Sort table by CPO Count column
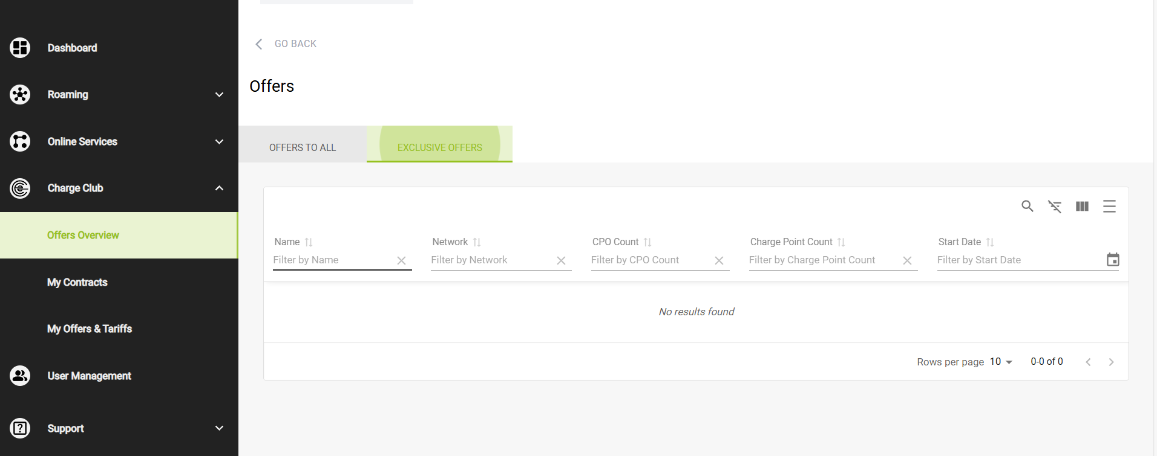This screenshot has height=456, width=1157. click(x=647, y=242)
